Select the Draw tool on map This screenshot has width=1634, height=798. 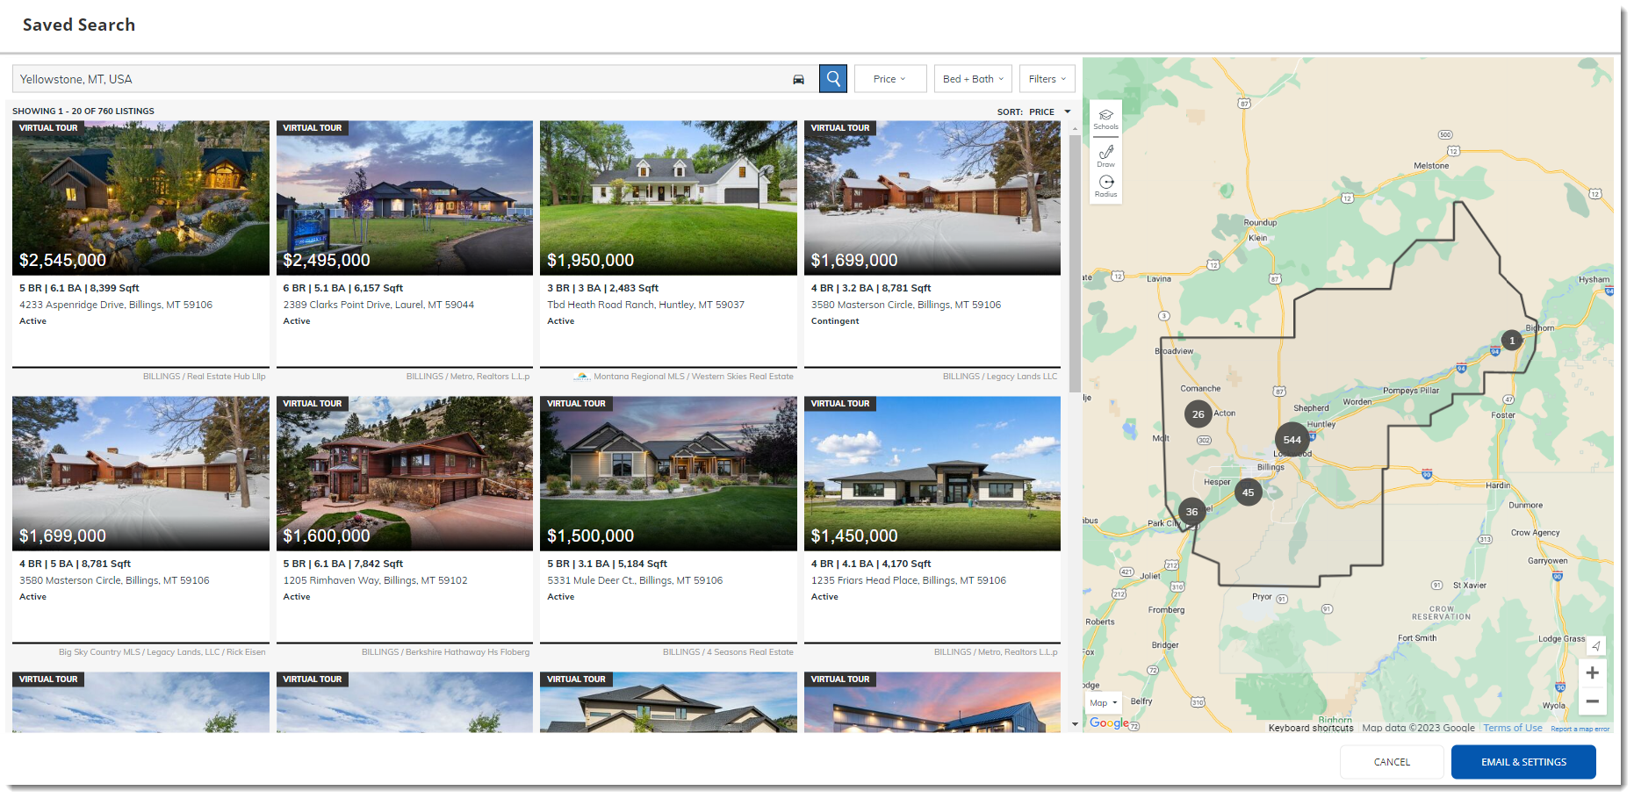pos(1105,156)
